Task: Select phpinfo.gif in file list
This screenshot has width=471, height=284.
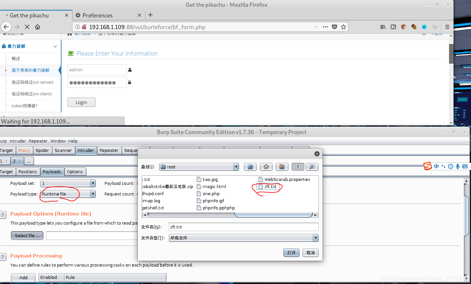Action: 211,201
